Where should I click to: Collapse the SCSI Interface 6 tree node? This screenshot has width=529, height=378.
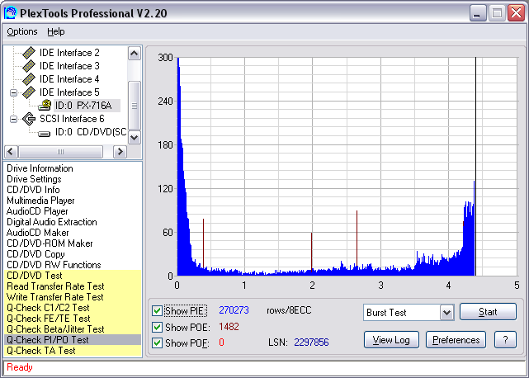[13, 119]
